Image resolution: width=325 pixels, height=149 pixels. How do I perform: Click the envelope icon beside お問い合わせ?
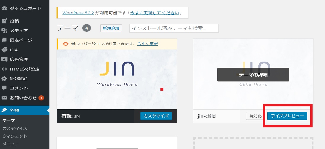[4, 98]
